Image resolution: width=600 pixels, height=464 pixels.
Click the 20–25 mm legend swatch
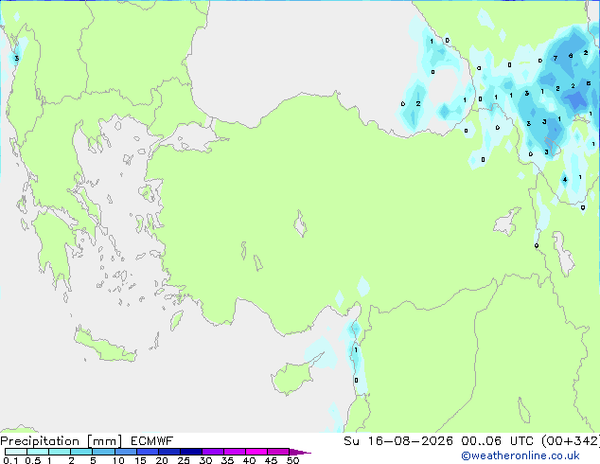(x=168, y=452)
